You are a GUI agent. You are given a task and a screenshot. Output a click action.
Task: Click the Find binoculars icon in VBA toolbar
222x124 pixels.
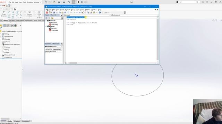(x=65, y=13)
